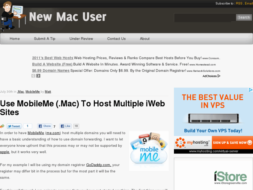Follow the apple link in the article
This screenshot has height=190, width=253.
coord(5,152)
